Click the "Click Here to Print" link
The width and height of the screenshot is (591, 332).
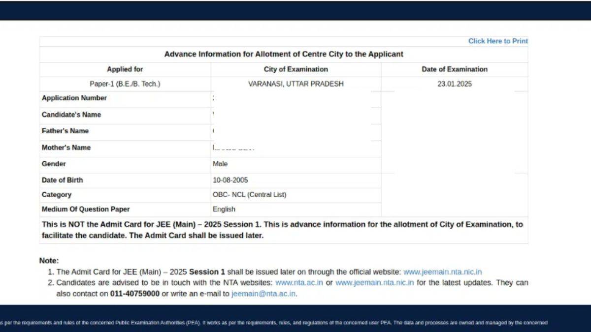[498, 41]
